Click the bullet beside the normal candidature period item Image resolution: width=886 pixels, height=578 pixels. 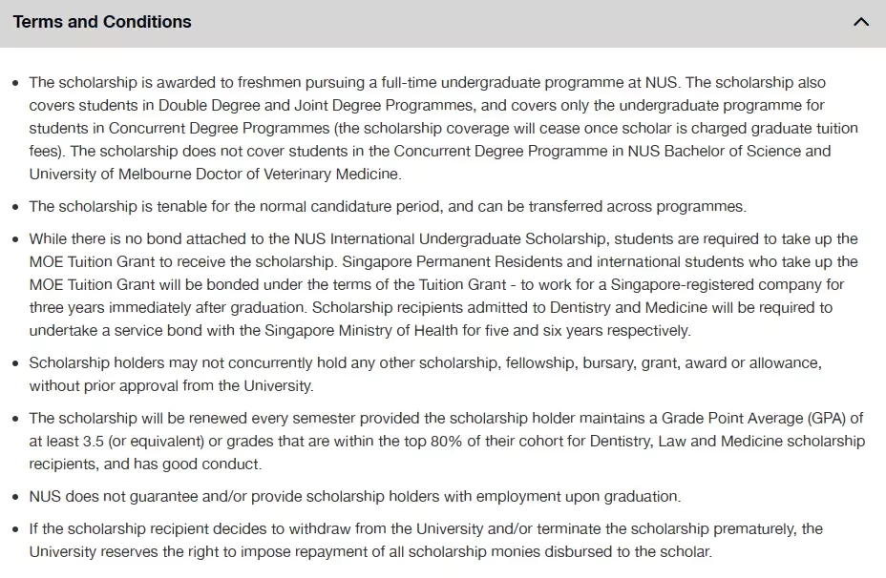(16, 207)
